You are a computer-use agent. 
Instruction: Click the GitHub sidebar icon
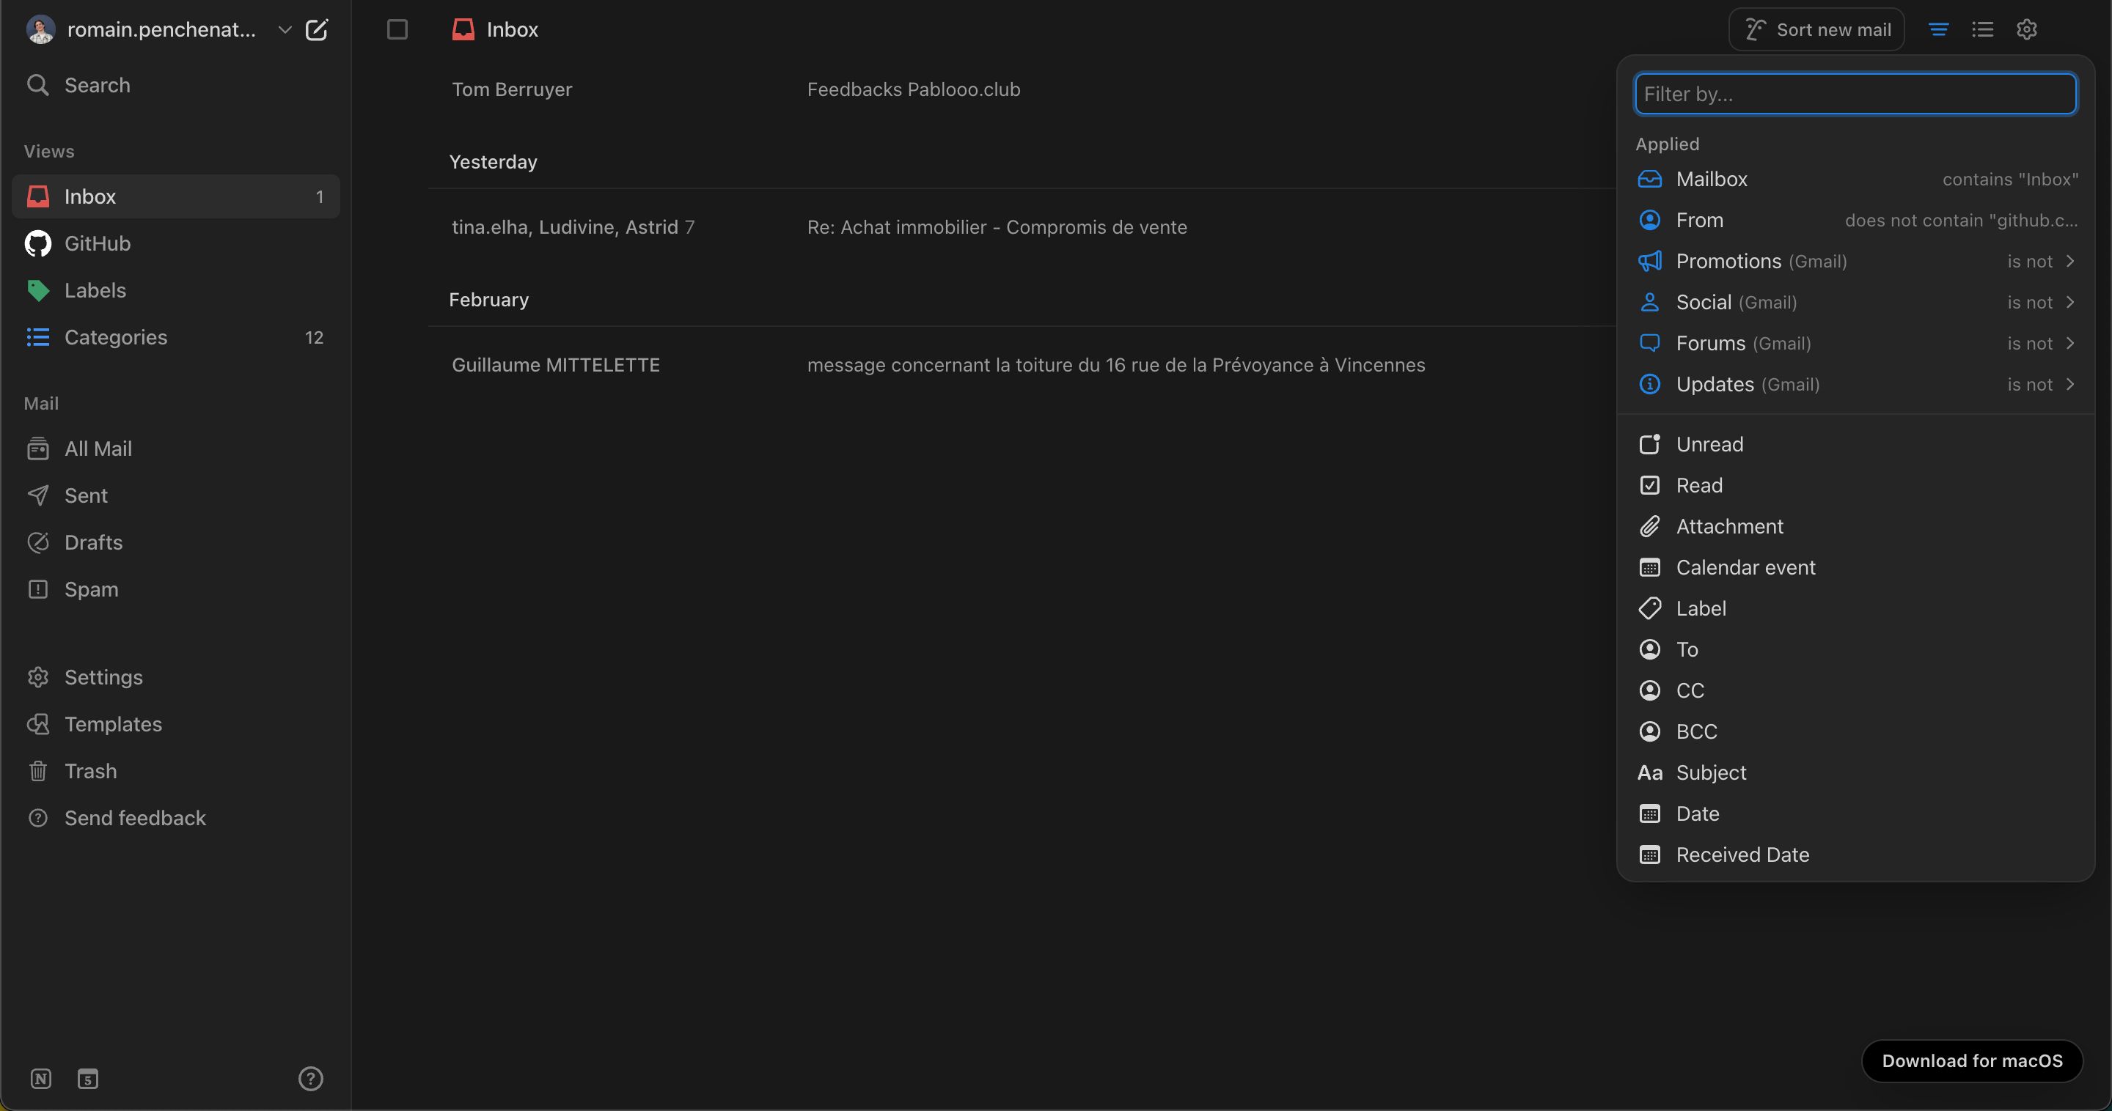(x=37, y=243)
